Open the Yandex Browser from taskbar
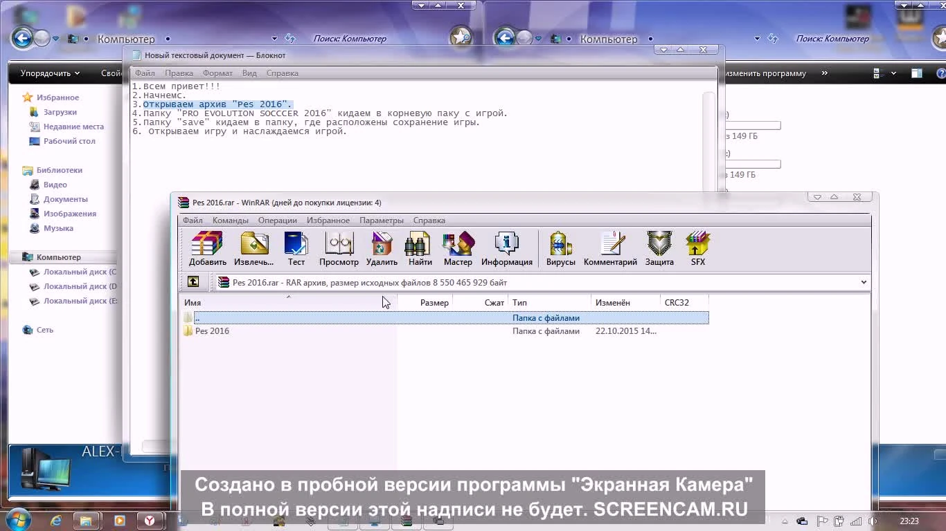This screenshot has width=946, height=531. (150, 520)
